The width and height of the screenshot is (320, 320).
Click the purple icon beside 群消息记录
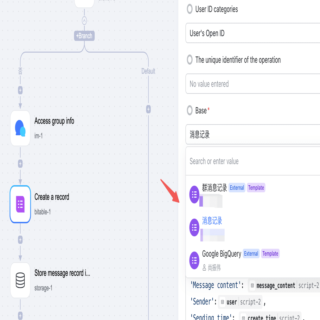coord(194,194)
